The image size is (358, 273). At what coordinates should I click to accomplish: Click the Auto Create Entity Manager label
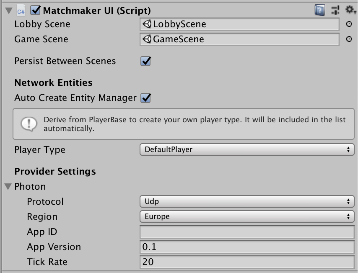(x=75, y=98)
